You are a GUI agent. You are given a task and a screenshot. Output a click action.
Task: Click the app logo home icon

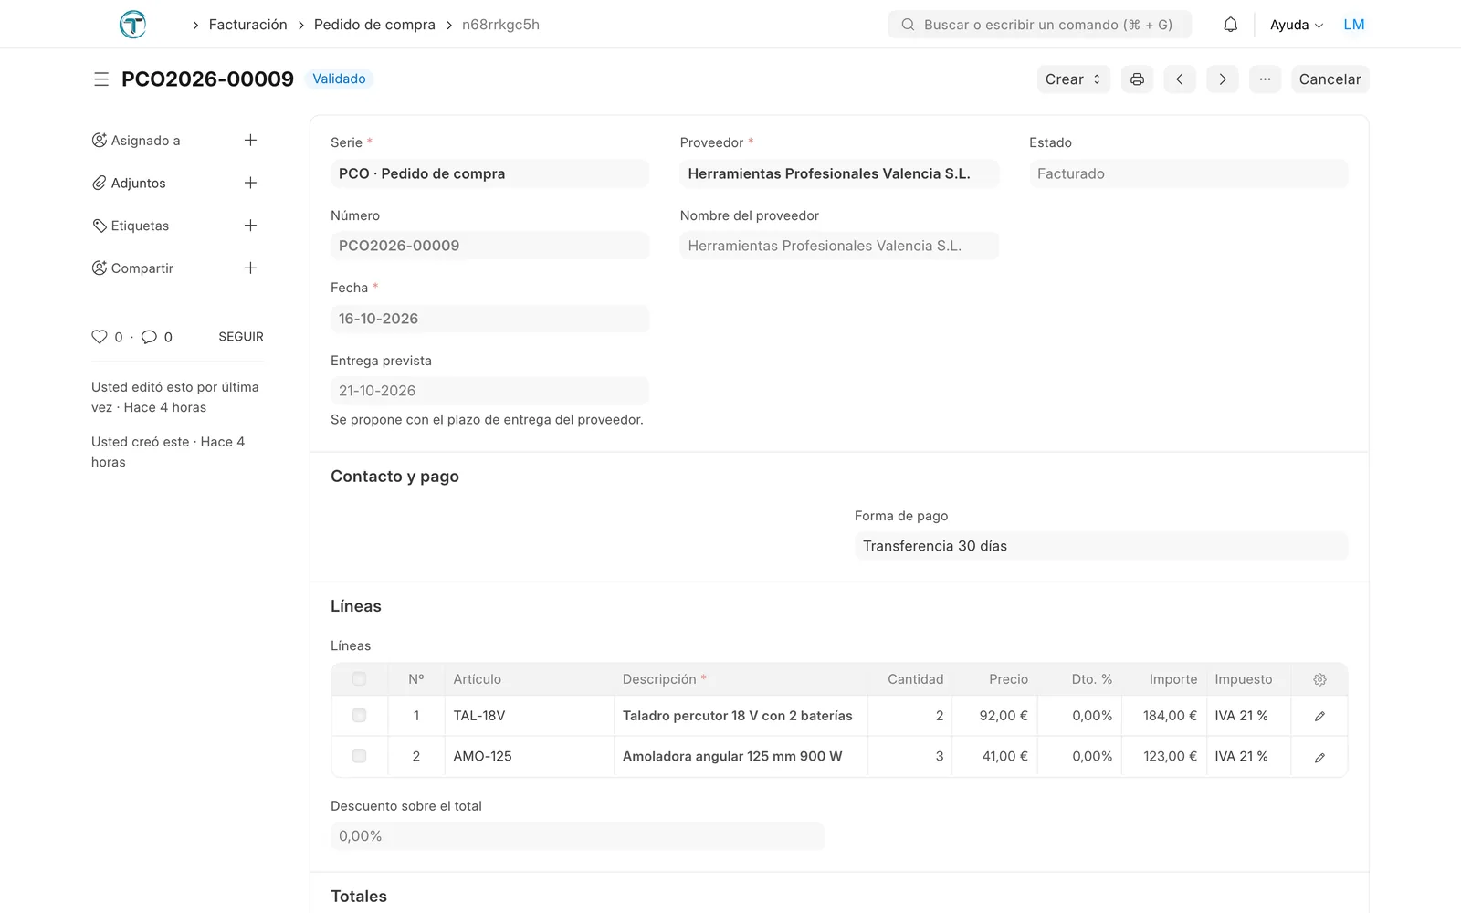(132, 25)
